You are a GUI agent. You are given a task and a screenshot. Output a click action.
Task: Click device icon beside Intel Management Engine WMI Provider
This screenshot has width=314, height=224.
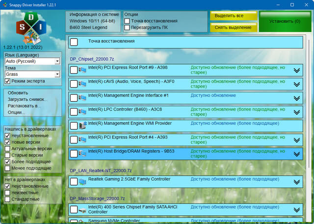(82, 126)
